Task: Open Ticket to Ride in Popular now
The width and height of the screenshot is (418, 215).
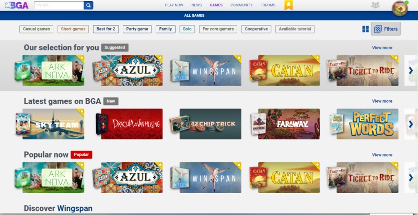Action: tap(367, 177)
